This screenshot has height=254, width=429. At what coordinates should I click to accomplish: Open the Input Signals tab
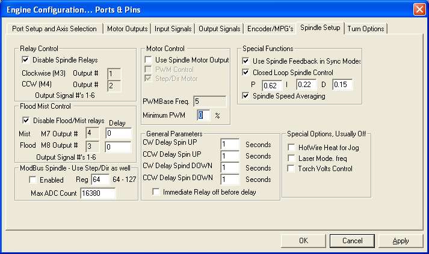[173, 29]
